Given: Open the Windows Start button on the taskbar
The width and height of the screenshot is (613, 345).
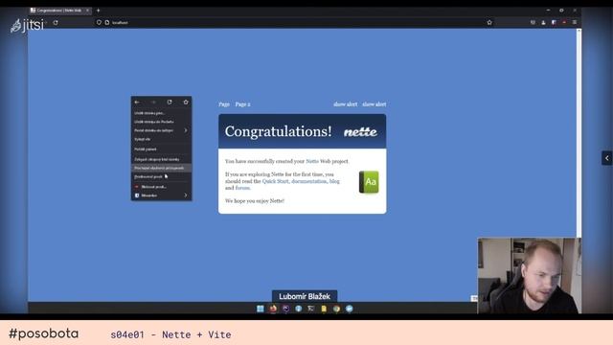Looking at the screenshot, I should coord(261,309).
